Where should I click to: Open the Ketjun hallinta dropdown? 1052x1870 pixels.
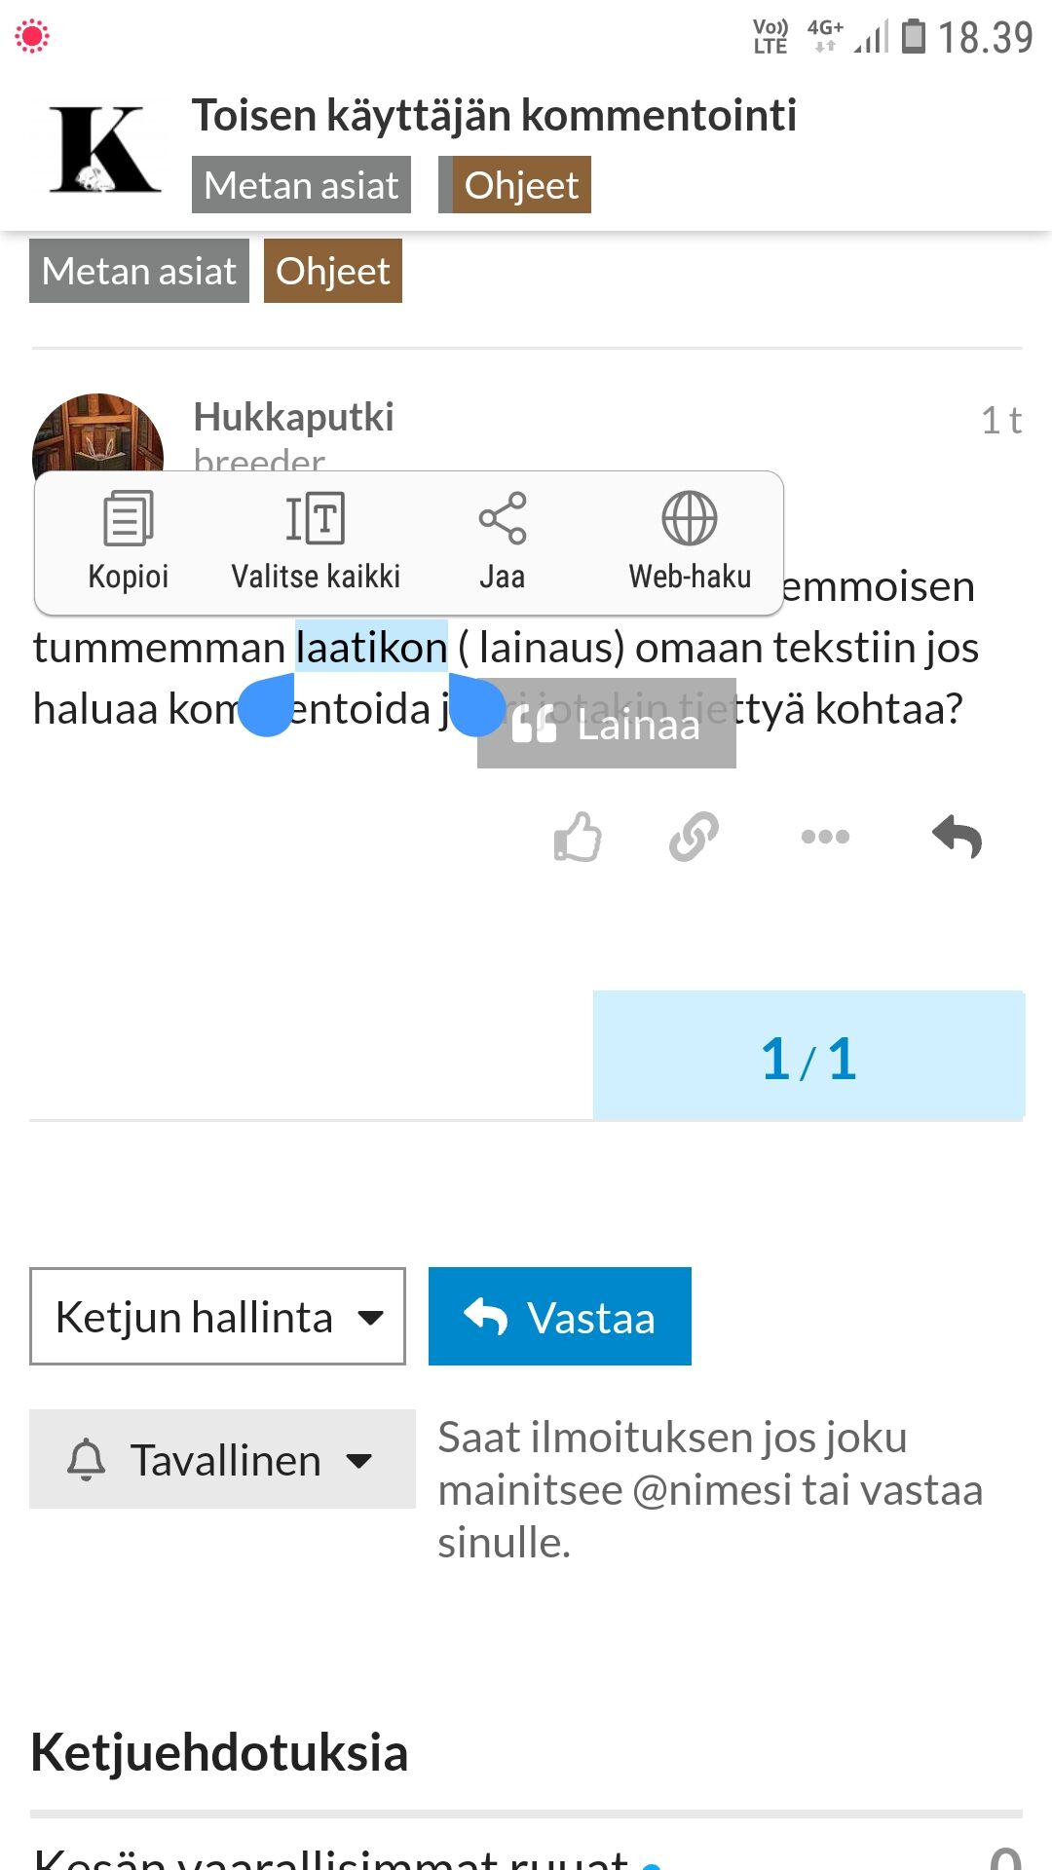[x=217, y=1316]
